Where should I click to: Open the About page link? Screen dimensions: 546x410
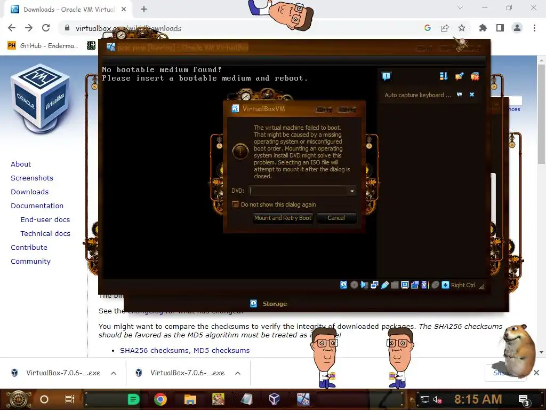tap(21, 164)
